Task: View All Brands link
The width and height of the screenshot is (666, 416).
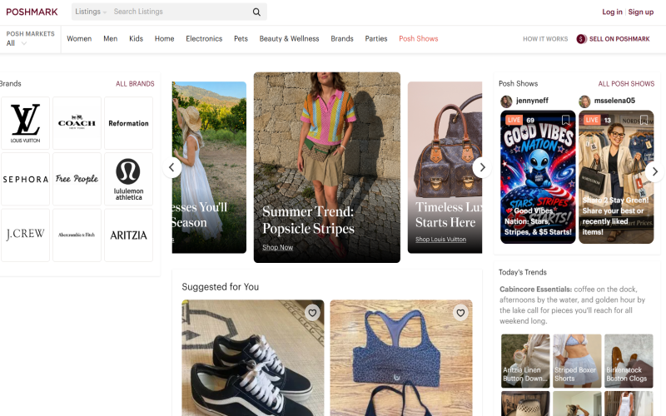Action: (x=135, y=84)
